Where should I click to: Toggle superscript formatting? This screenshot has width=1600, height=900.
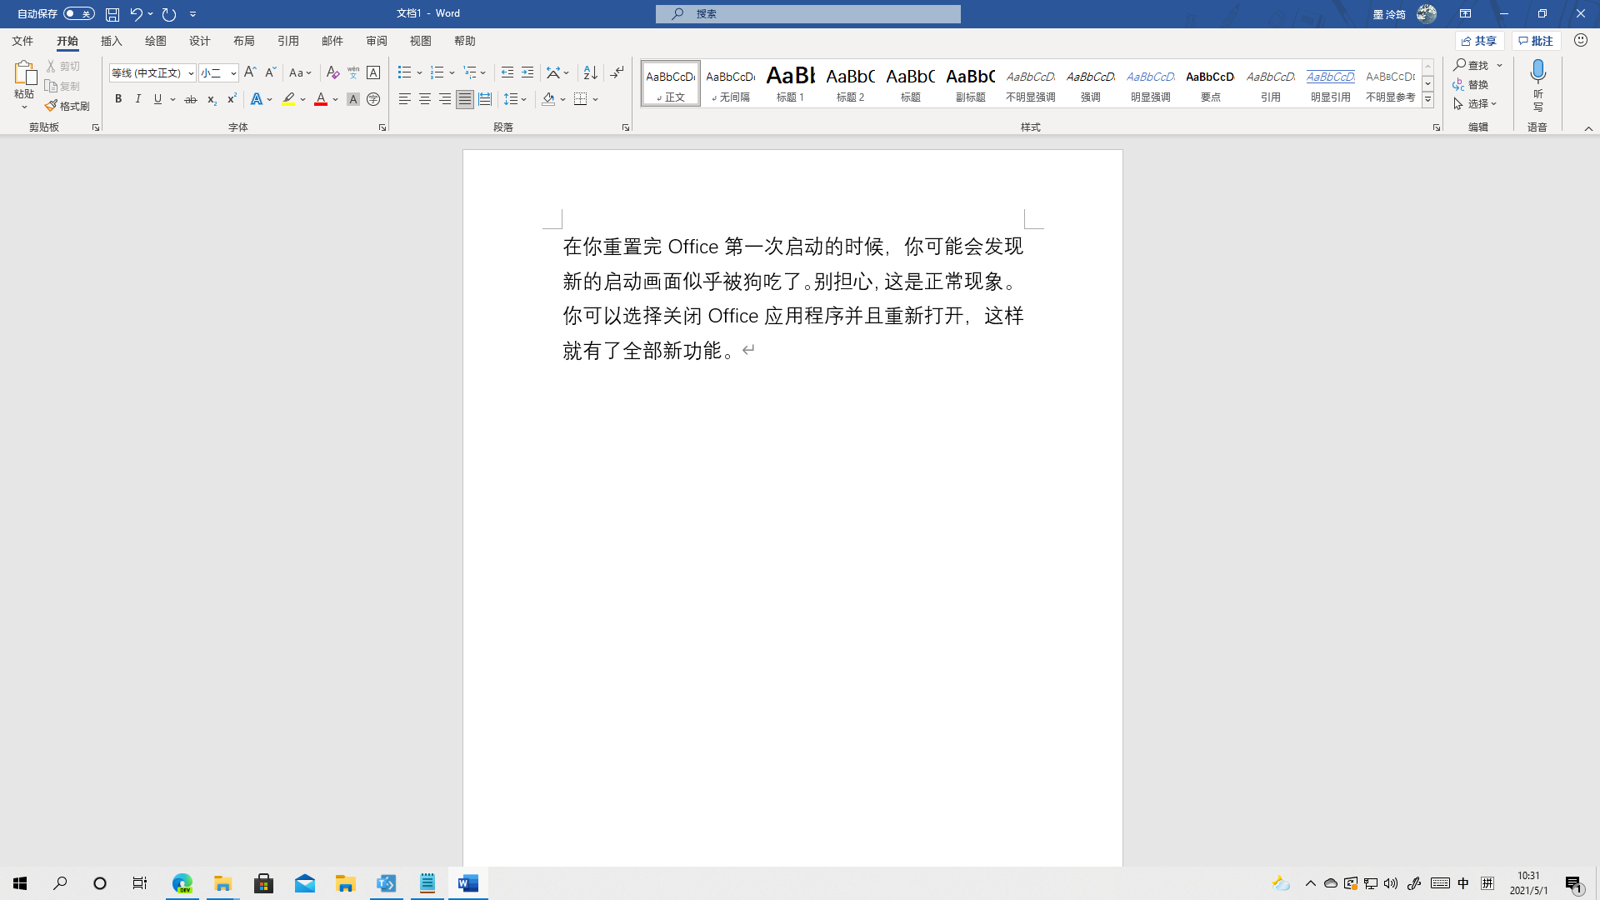232,99
